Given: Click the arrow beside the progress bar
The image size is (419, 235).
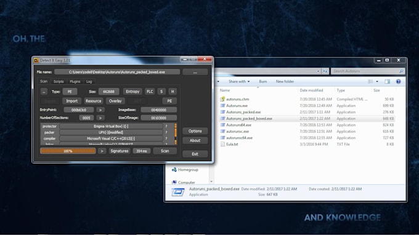Looking at the screenshot, I should click(x=102, y=151).
